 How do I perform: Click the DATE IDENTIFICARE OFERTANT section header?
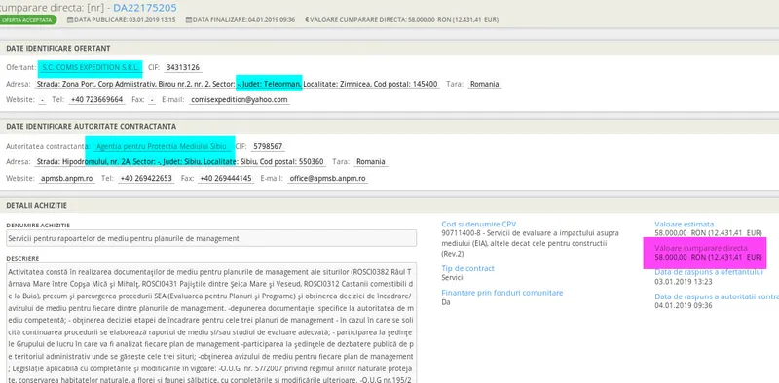pyautogui.click(x=58, y=49)
